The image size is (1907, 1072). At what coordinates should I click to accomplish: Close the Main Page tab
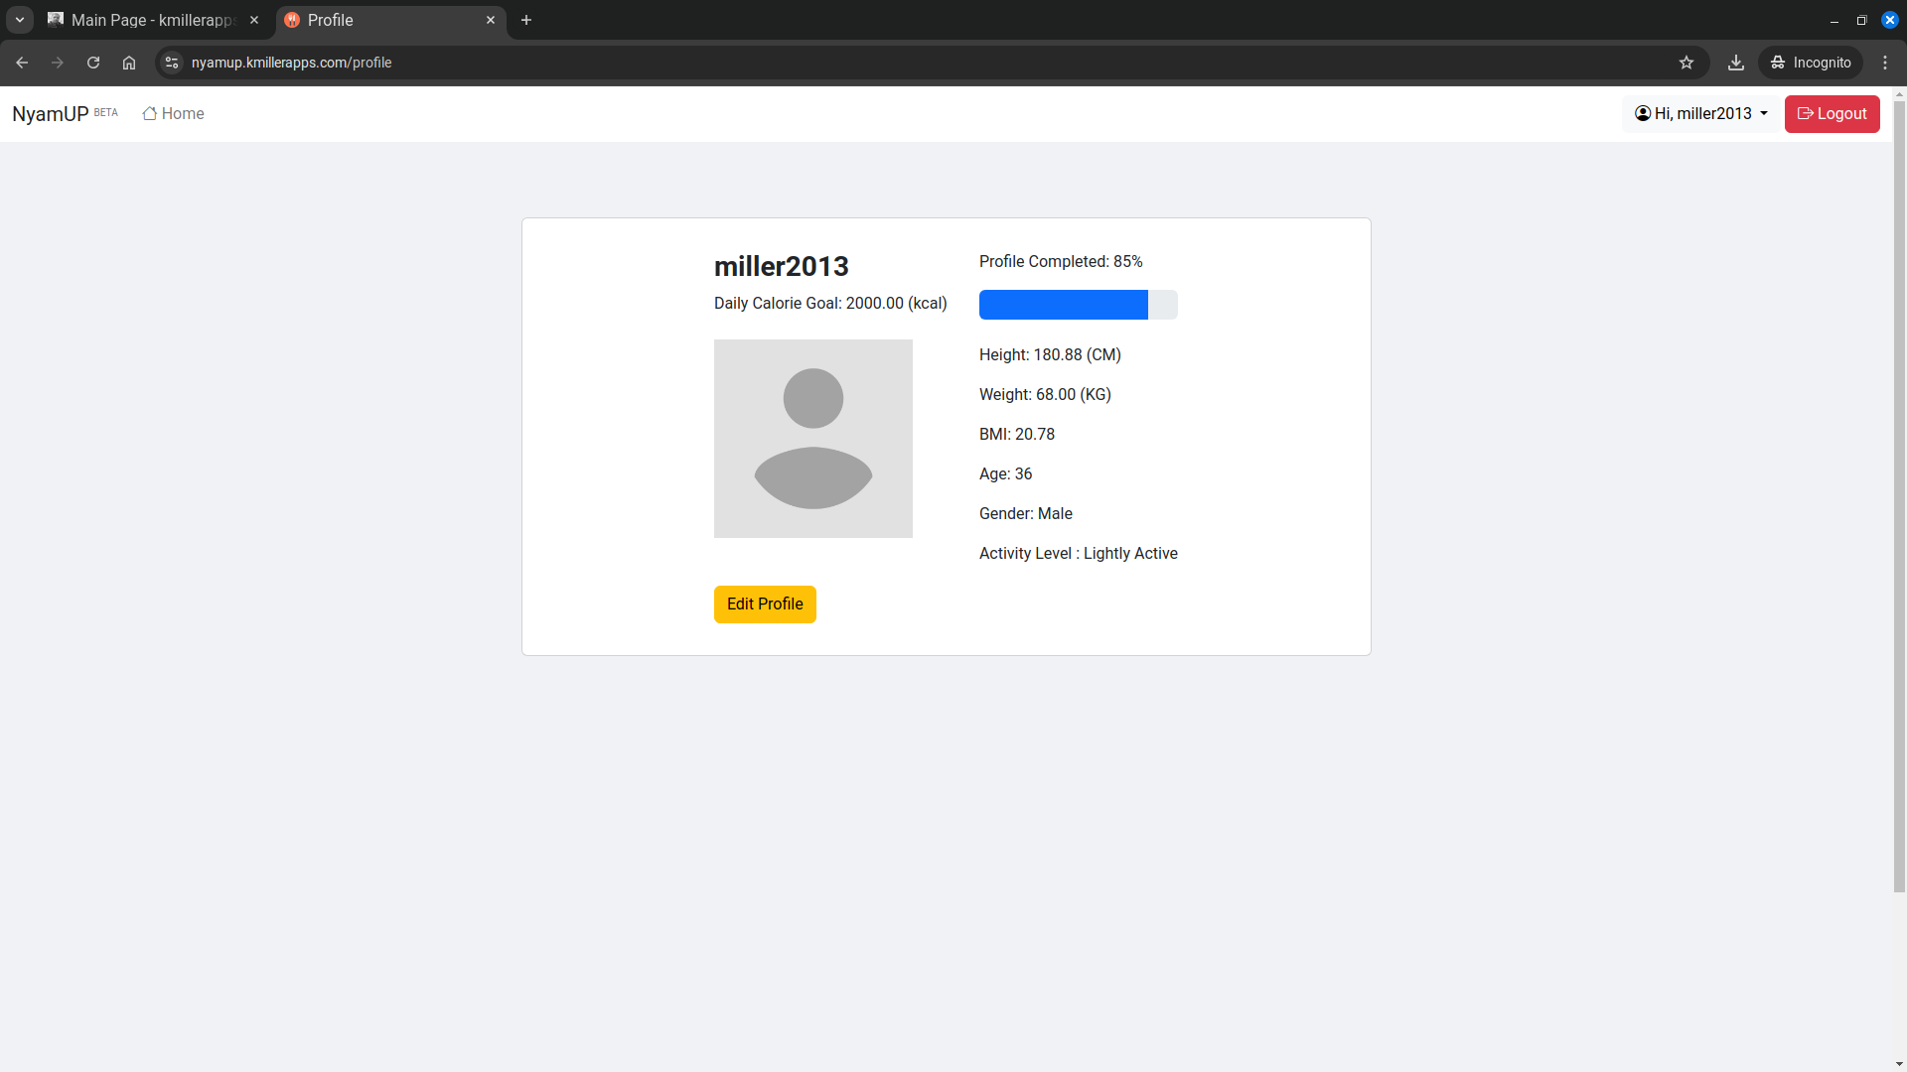[x=254, y=20]
